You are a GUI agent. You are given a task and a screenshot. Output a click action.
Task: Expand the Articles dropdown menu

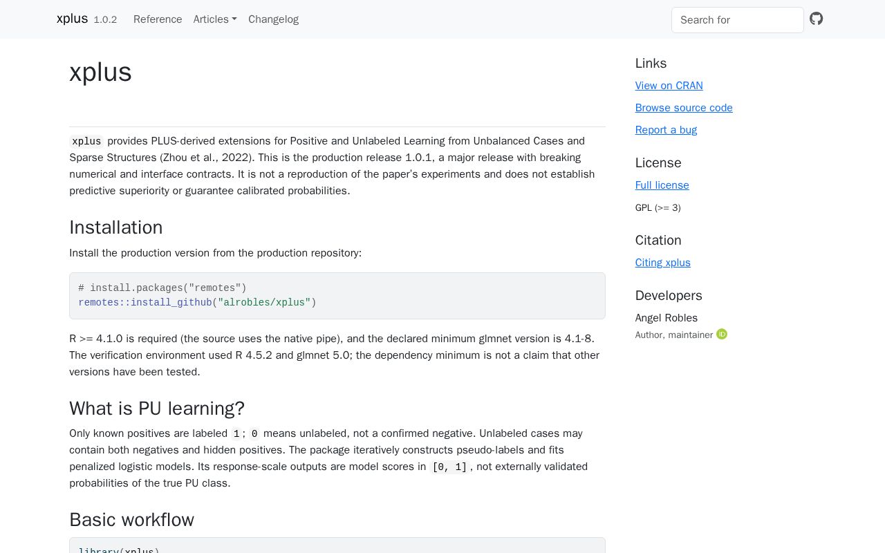coord(215,19)
